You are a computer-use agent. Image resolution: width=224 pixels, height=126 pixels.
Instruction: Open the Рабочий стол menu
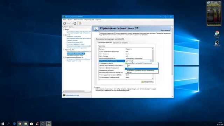(x=78, y=20)
